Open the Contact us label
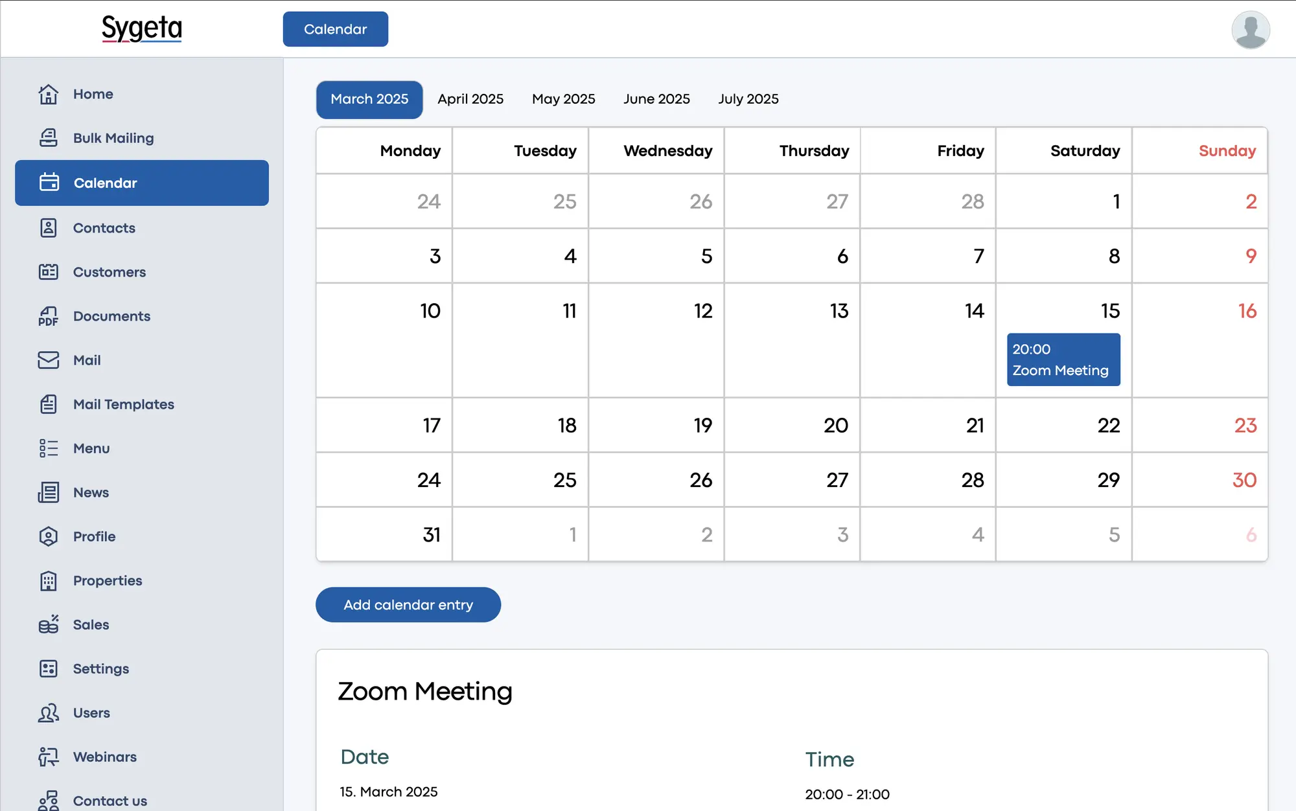Screen dimensions: 1296x811 coord(110,801)
